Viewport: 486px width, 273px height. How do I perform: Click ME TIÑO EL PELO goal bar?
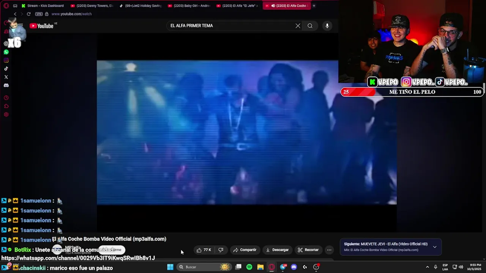(412, 92)
